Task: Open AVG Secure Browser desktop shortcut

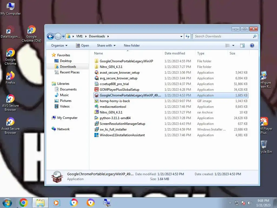Action: [11, 103]
